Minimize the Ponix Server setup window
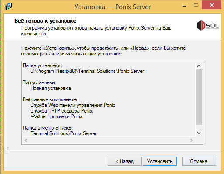This screenshot has height=174, width=224. [184, 6]
